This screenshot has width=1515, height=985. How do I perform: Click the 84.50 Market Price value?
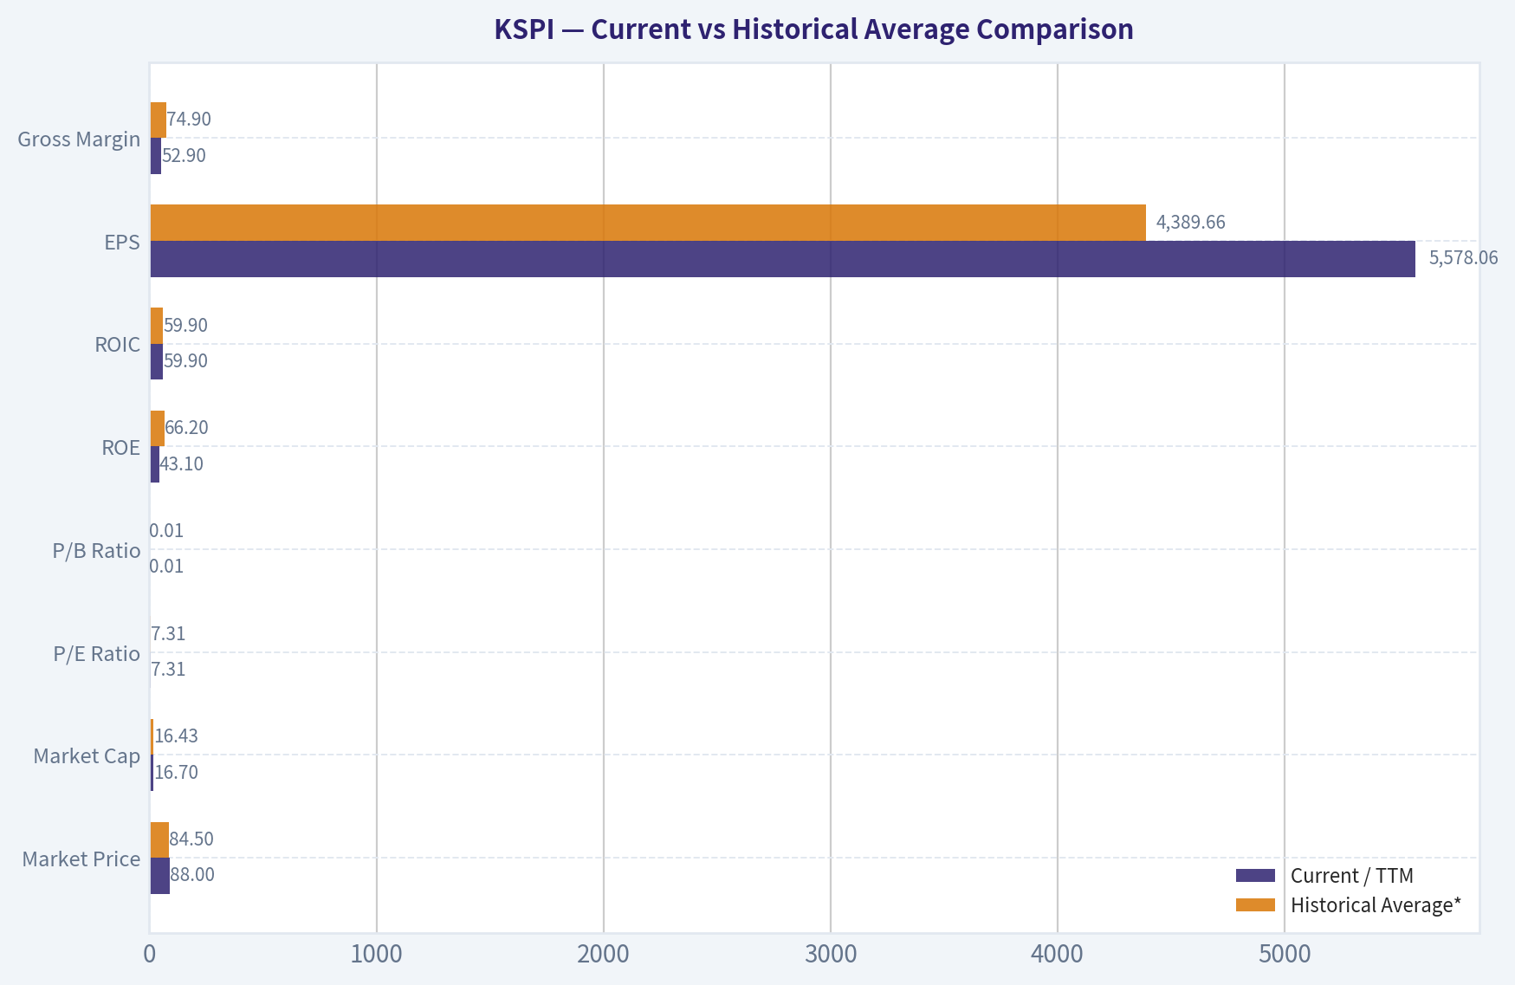coord(191,839)
